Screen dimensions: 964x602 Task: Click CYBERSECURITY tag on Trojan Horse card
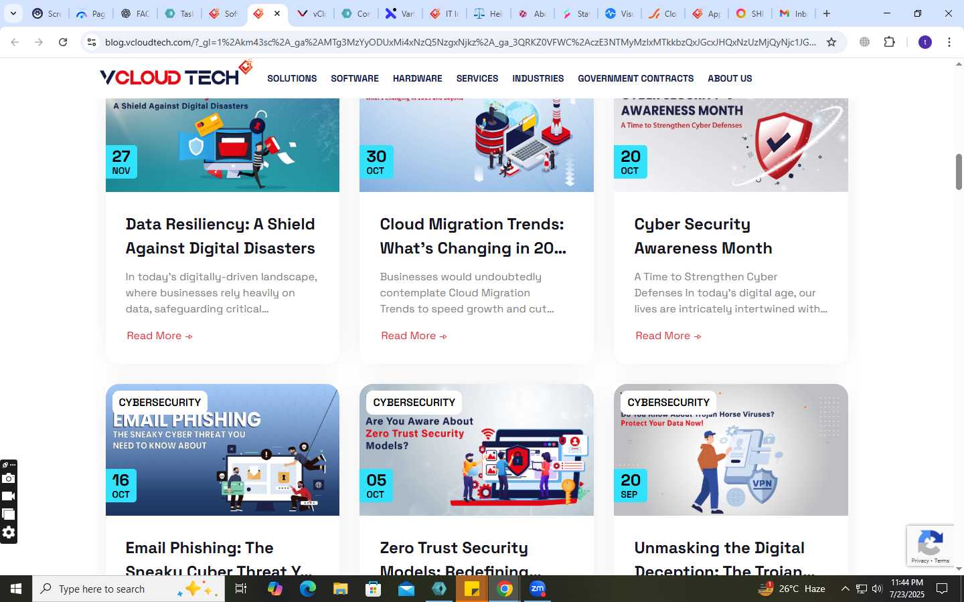click(669, 402)
